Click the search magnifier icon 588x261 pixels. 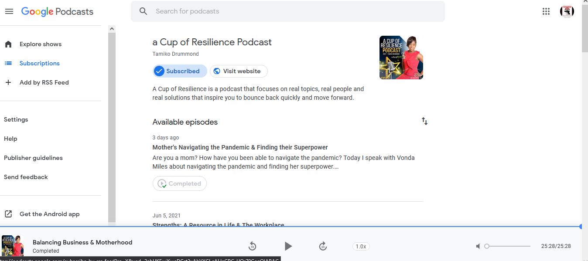point(143,11)
